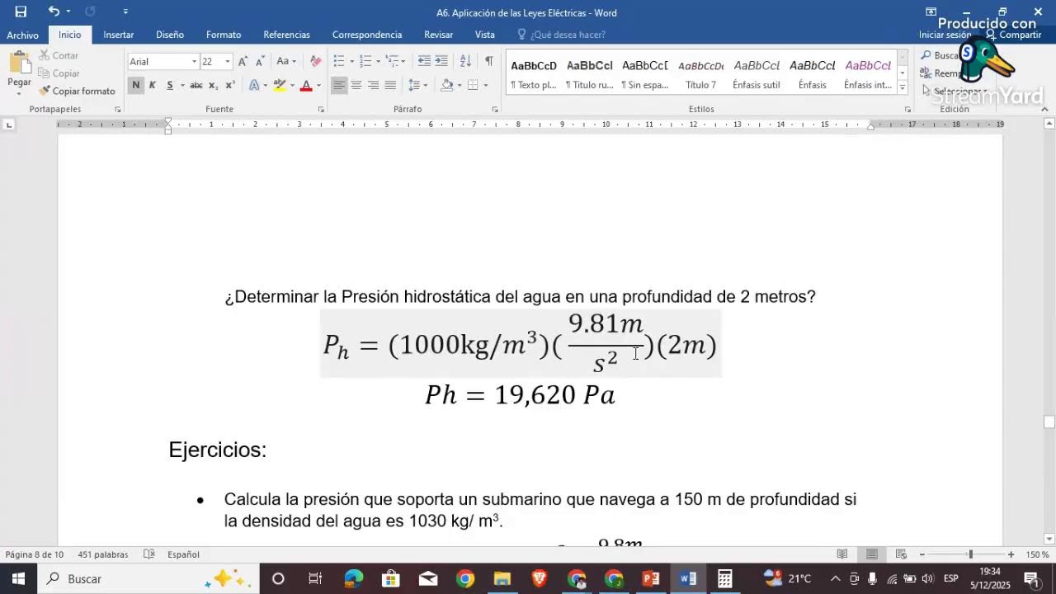Click the text effects A icon
This screenshot has width=1056, height=594.
pyautogui.click(x=254, y=85)
